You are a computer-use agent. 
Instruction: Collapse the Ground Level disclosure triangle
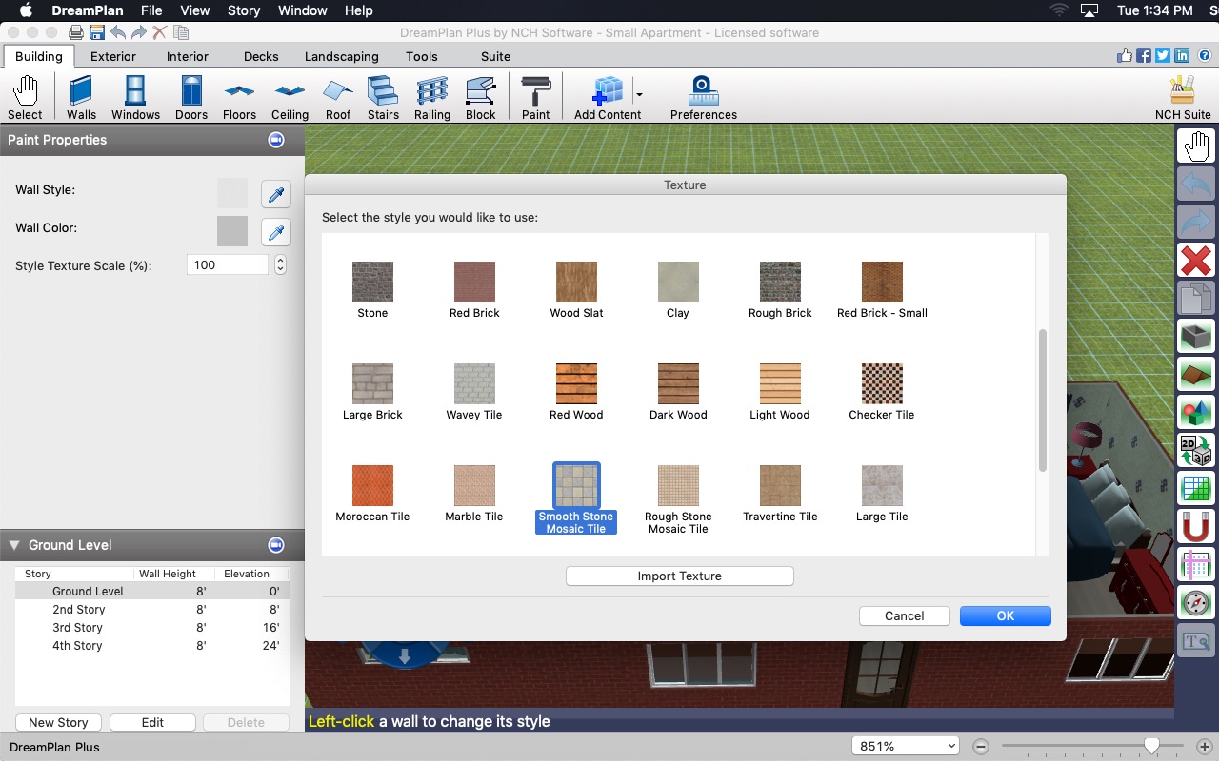tap(14, 545)
